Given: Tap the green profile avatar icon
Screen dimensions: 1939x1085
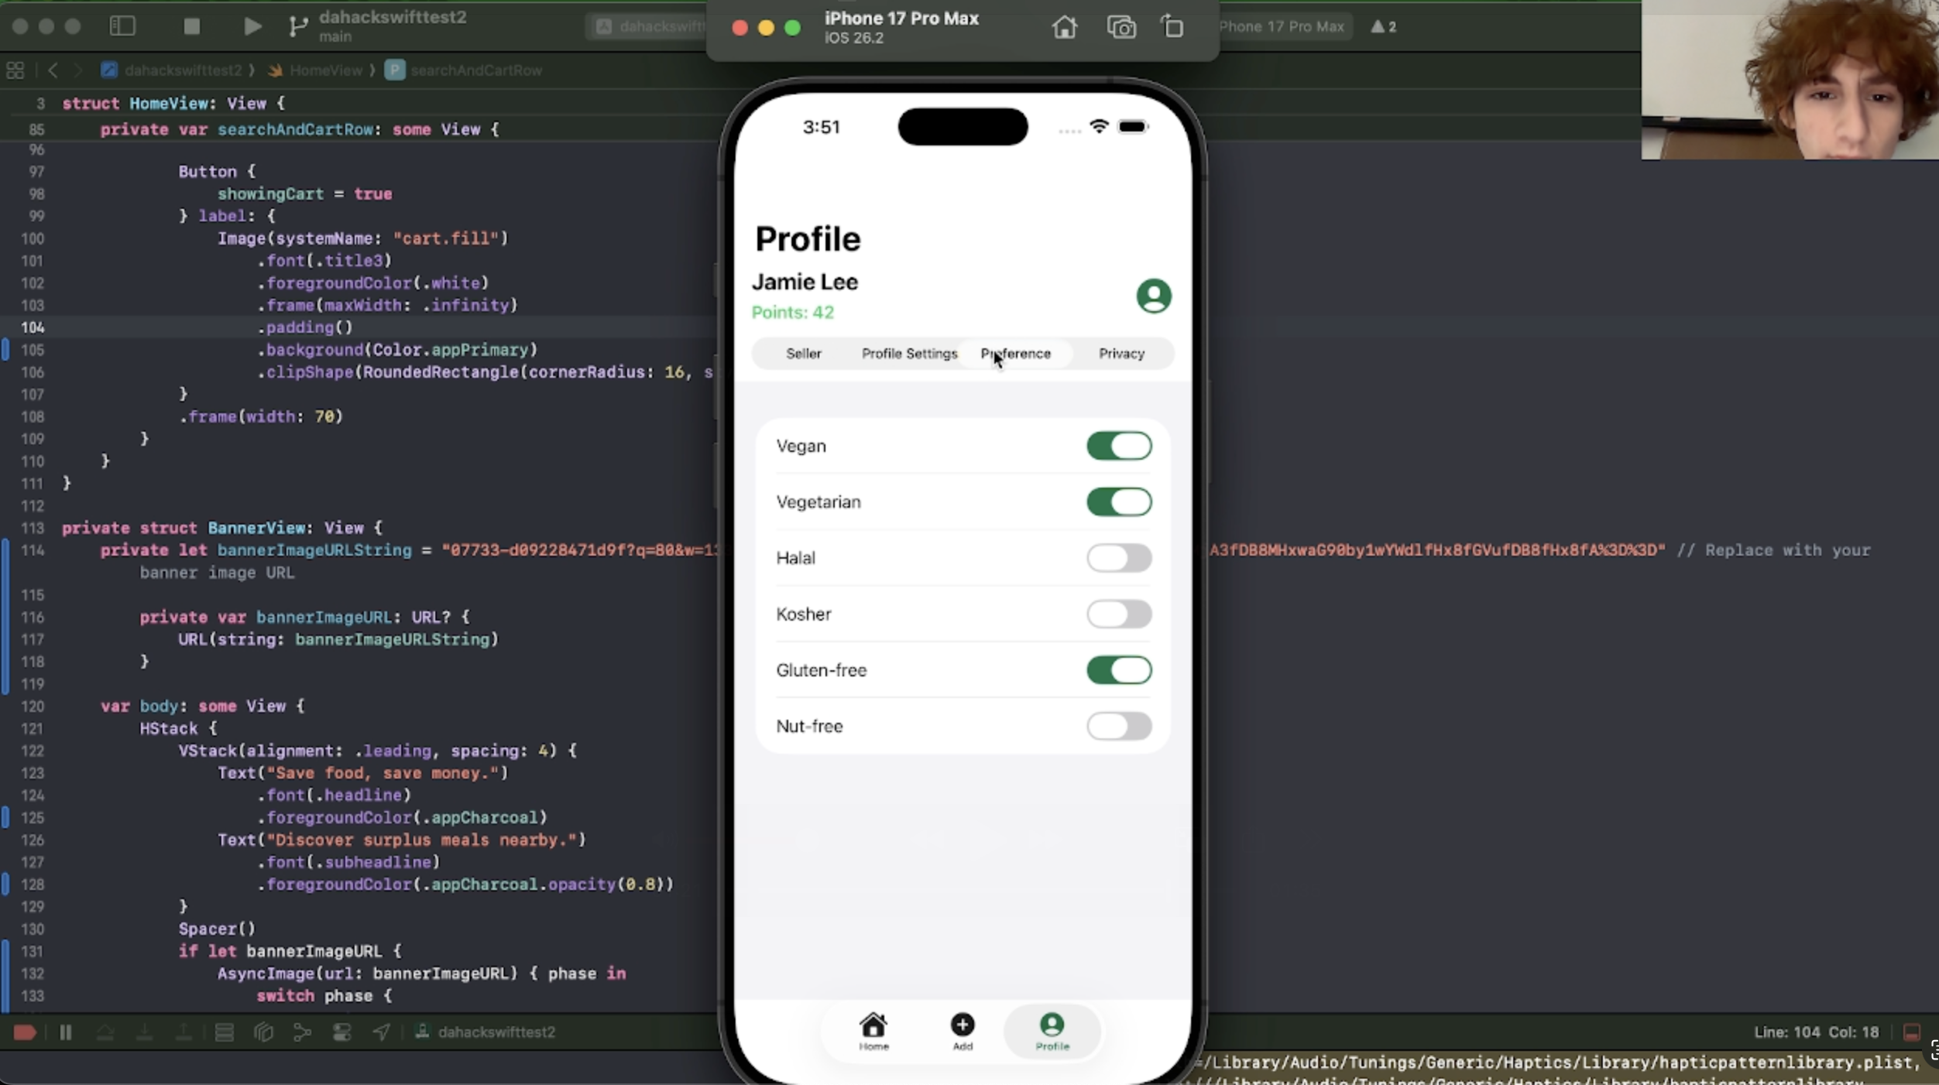Looking at the screenshot, I should 1153,296.
